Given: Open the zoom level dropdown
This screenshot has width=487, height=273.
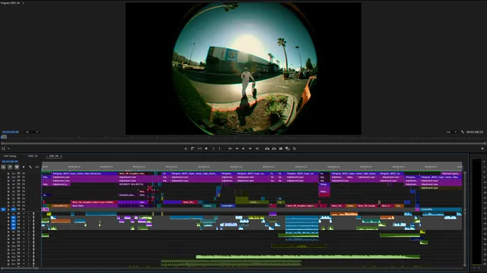Looking at the screenshot, I should 32,132.
